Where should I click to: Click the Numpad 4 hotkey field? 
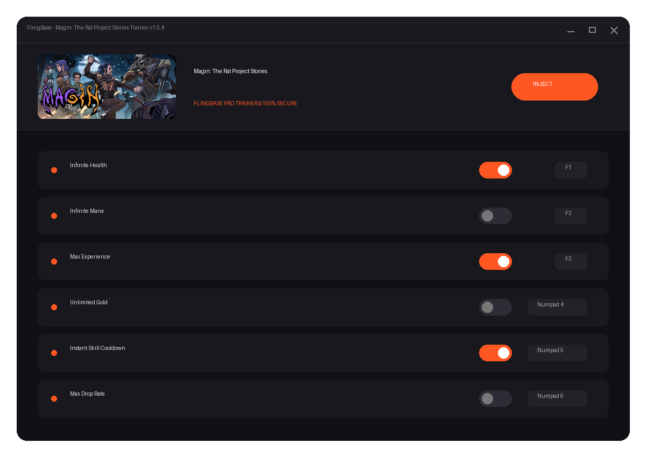click(557, 307)
